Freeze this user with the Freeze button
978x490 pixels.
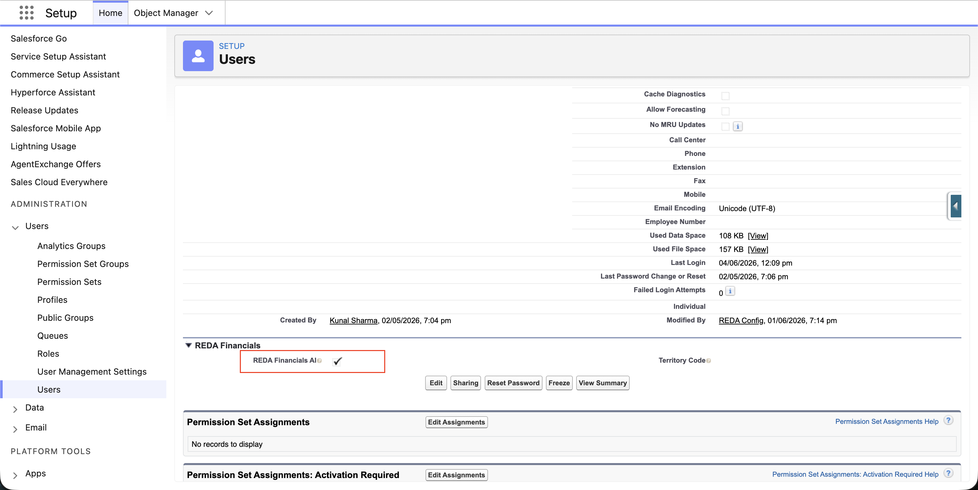point(559,383)
